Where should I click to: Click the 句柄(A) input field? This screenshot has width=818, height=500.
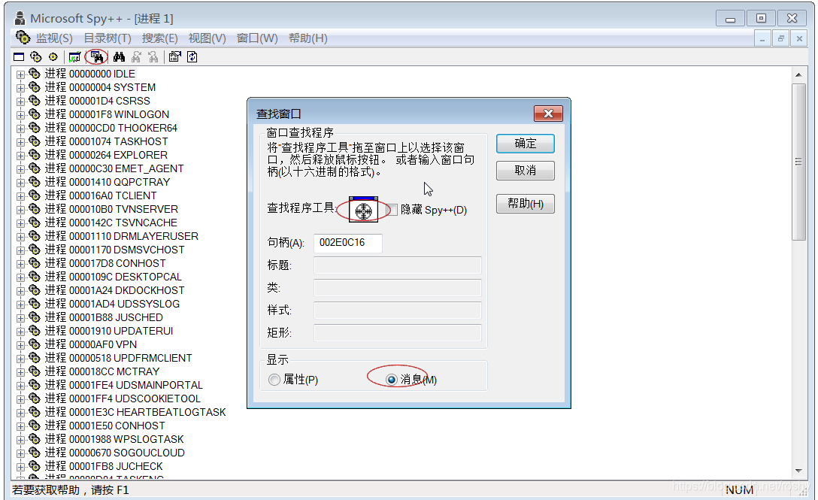348,243
